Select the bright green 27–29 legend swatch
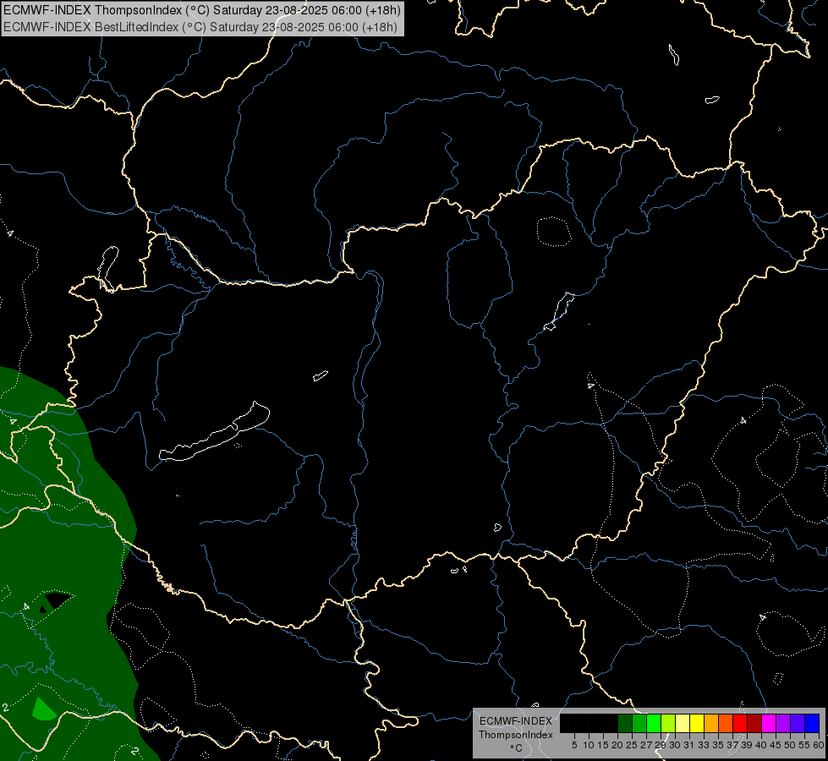 (654, 723)
